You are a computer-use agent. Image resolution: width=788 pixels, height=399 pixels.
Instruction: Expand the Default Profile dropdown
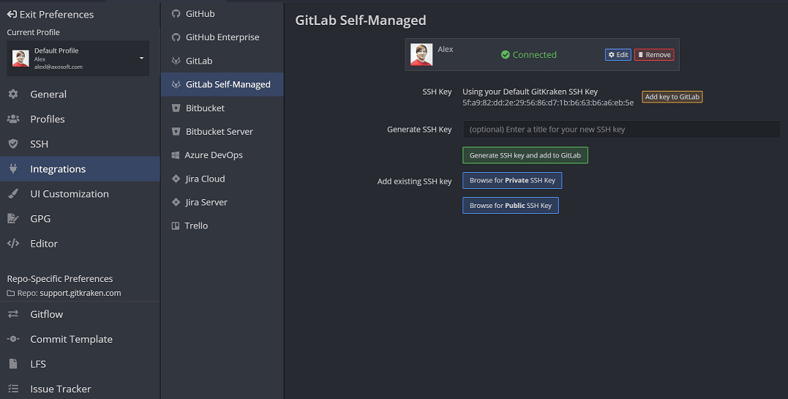click(141, 59)
